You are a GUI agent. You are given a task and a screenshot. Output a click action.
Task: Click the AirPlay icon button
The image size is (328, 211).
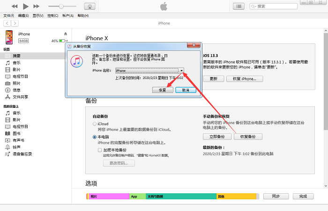pyautogui.click(x=90, y=6)
